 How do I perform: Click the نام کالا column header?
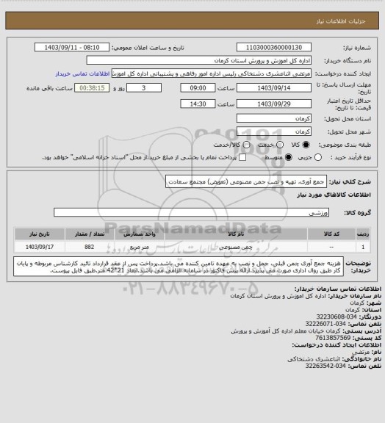click(x=236, y=234)
